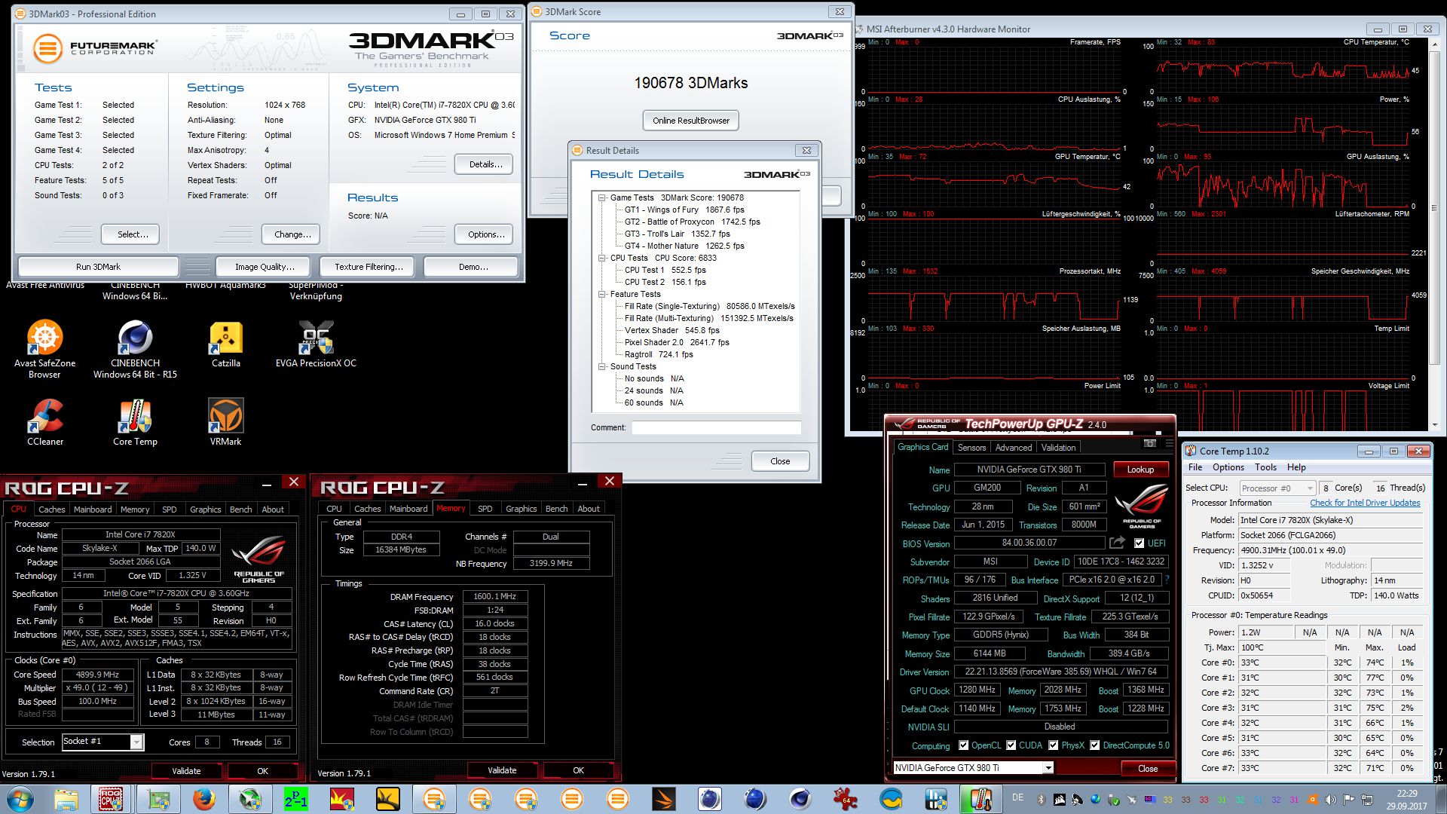Click the Image Quality button in 3DMark03

(264, 267)
